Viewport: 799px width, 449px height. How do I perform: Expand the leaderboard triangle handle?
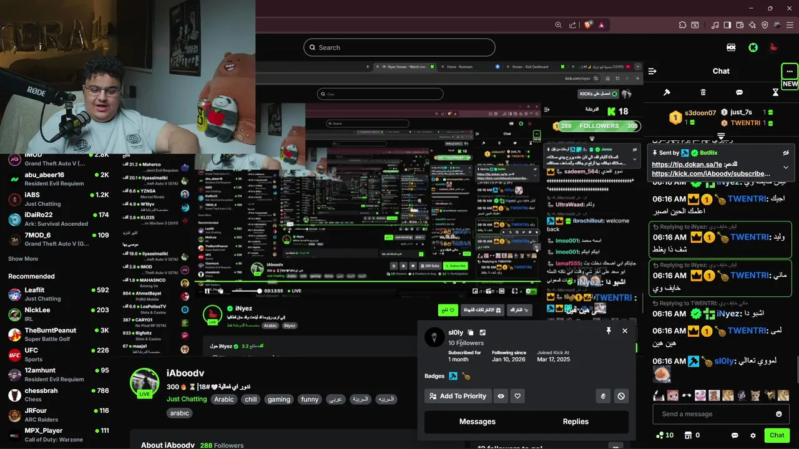pos(721,135)
